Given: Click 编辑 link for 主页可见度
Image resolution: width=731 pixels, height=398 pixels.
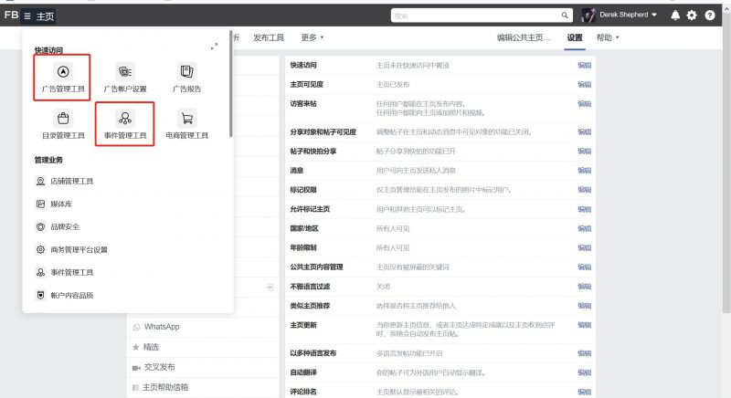Looking at the screenshot, I should pyautogui.click(x=584, y=84).
